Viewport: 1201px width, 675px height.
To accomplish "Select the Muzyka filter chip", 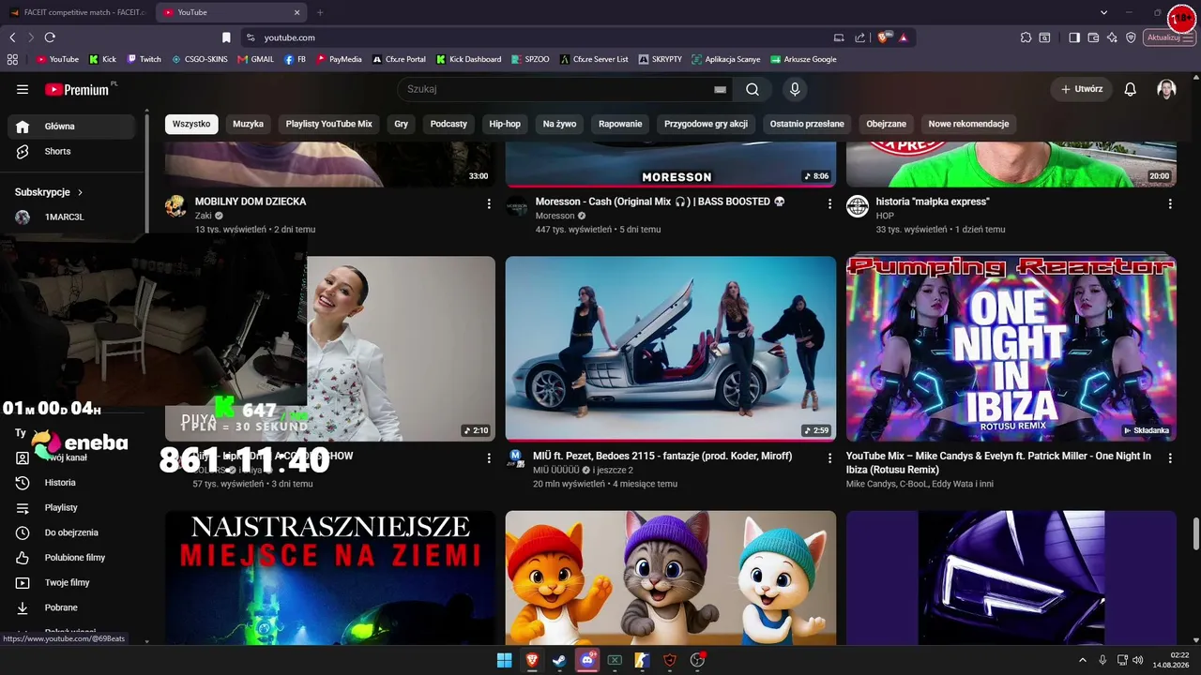I will (248, 124).
